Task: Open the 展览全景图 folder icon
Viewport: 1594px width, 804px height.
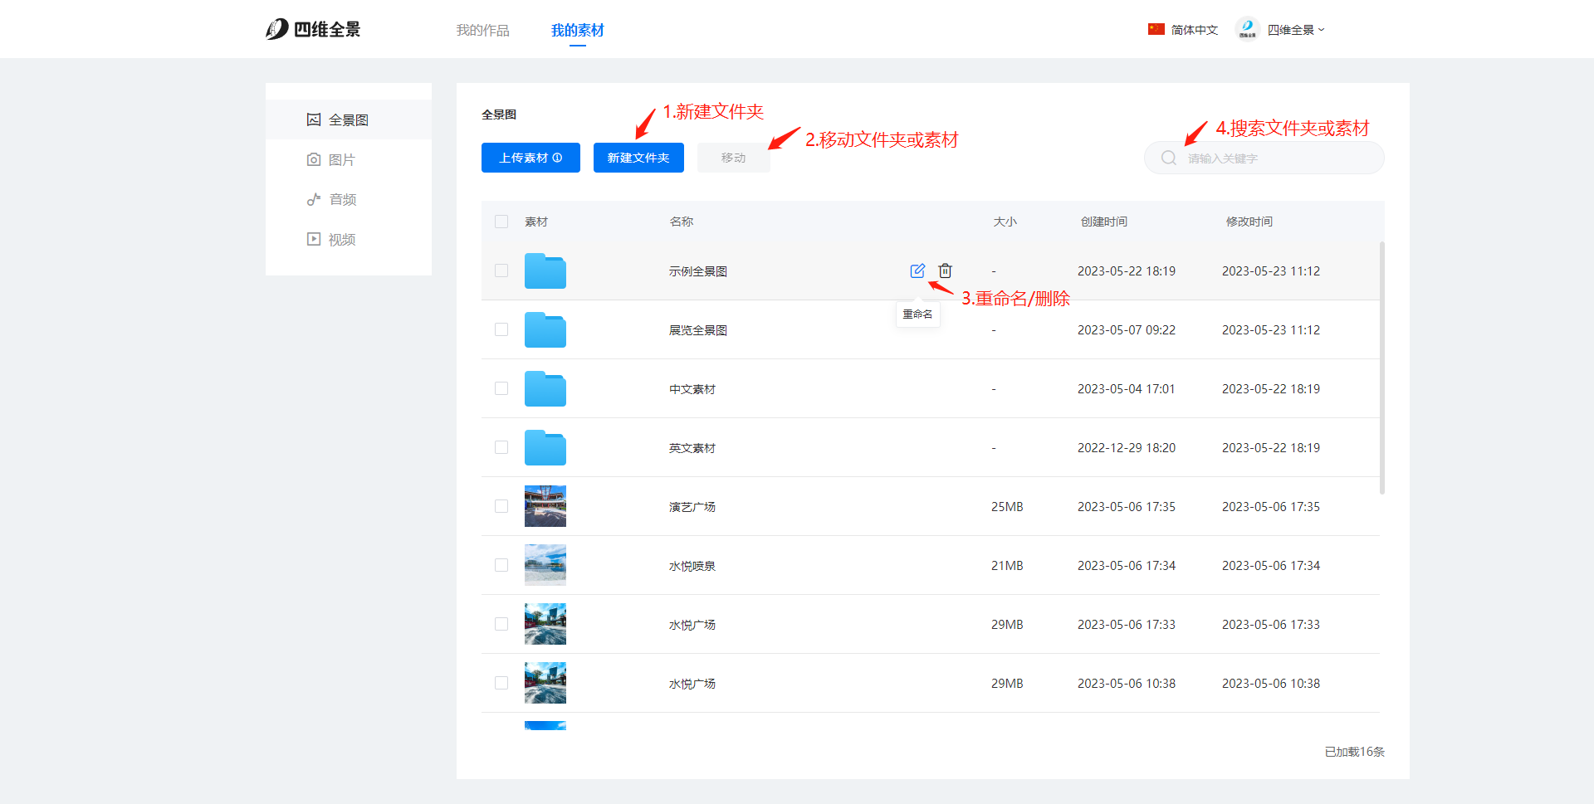Action: pos(545,330)
